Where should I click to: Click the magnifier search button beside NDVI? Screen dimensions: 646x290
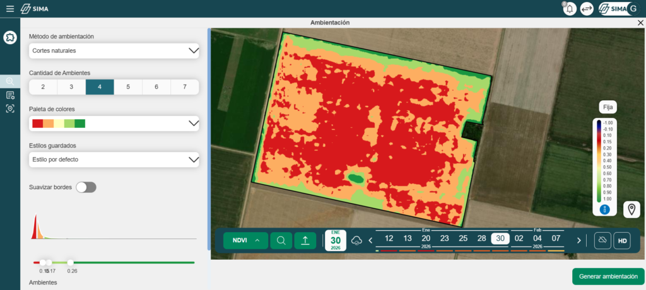coord(281,240)
